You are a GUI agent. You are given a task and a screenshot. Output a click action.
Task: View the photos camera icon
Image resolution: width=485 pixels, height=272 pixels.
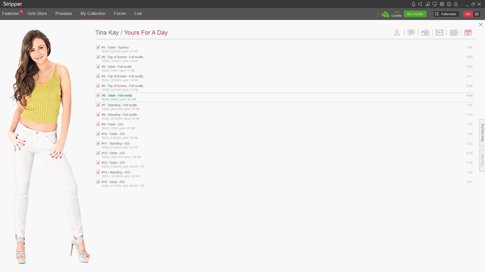click(425, 33)
